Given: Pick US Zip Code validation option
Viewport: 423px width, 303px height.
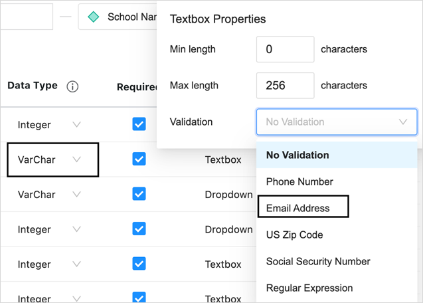Looking at the screenshot, I should (x=294, y=235).
